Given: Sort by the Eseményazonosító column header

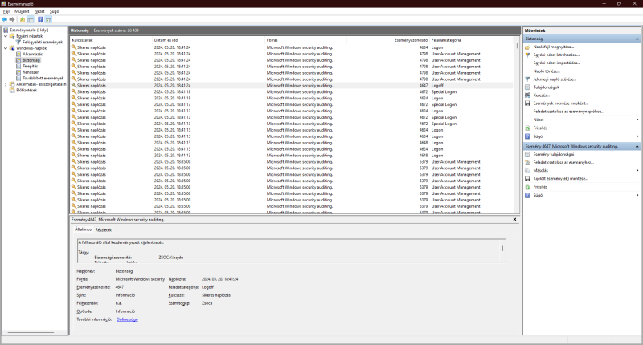Looking at the screenshot, I should click(388, 40).
